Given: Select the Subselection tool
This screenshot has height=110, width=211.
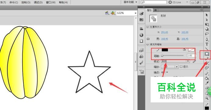Looking at the screenshot, I should click(207, 20).
